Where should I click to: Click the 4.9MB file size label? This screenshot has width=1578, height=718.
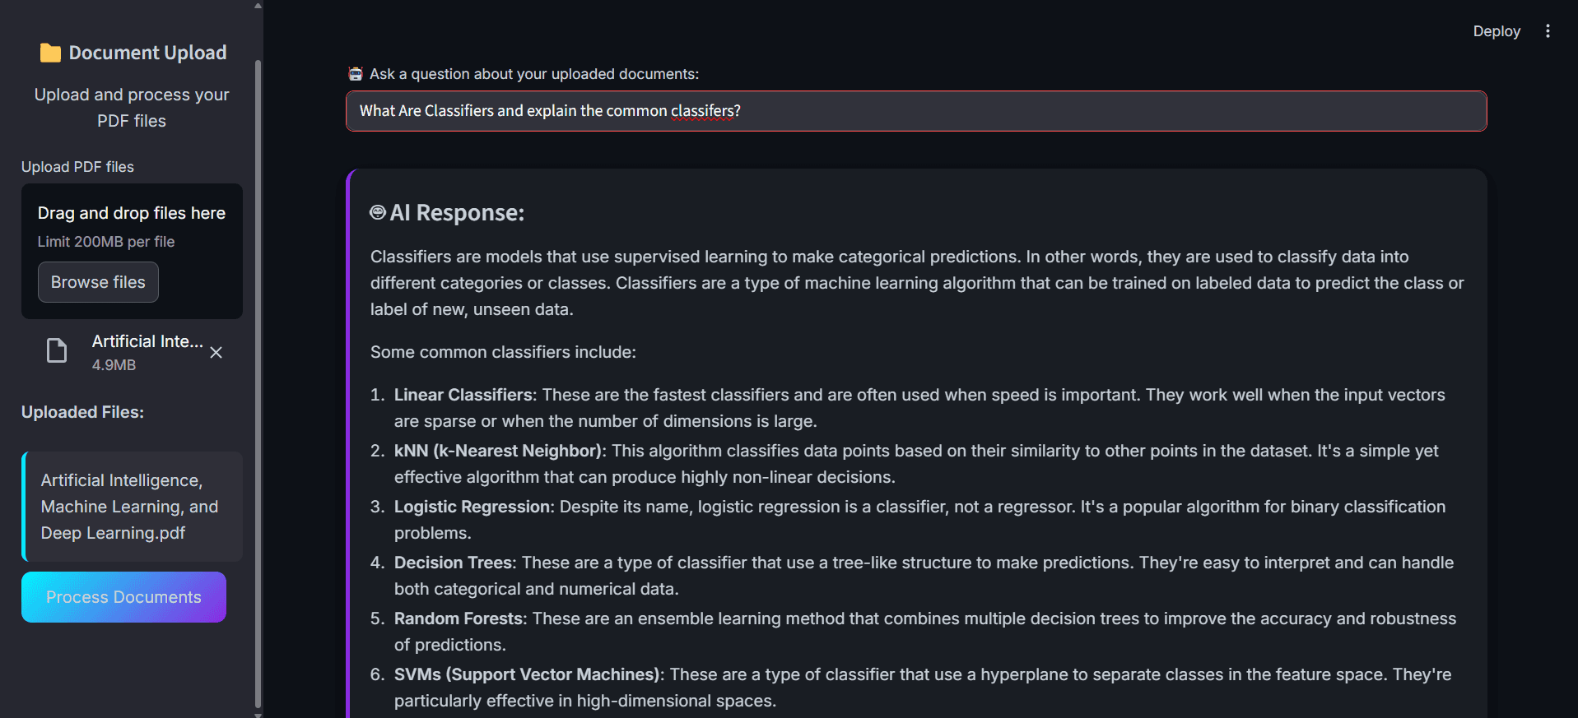pyautogui.click(x=113, y=364)
